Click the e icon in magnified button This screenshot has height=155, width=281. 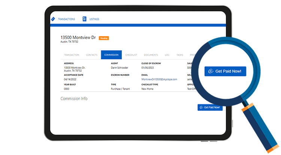[x=211, y=71]
